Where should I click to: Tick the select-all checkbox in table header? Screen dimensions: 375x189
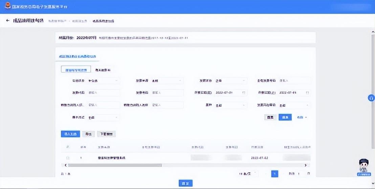[68, 147]
